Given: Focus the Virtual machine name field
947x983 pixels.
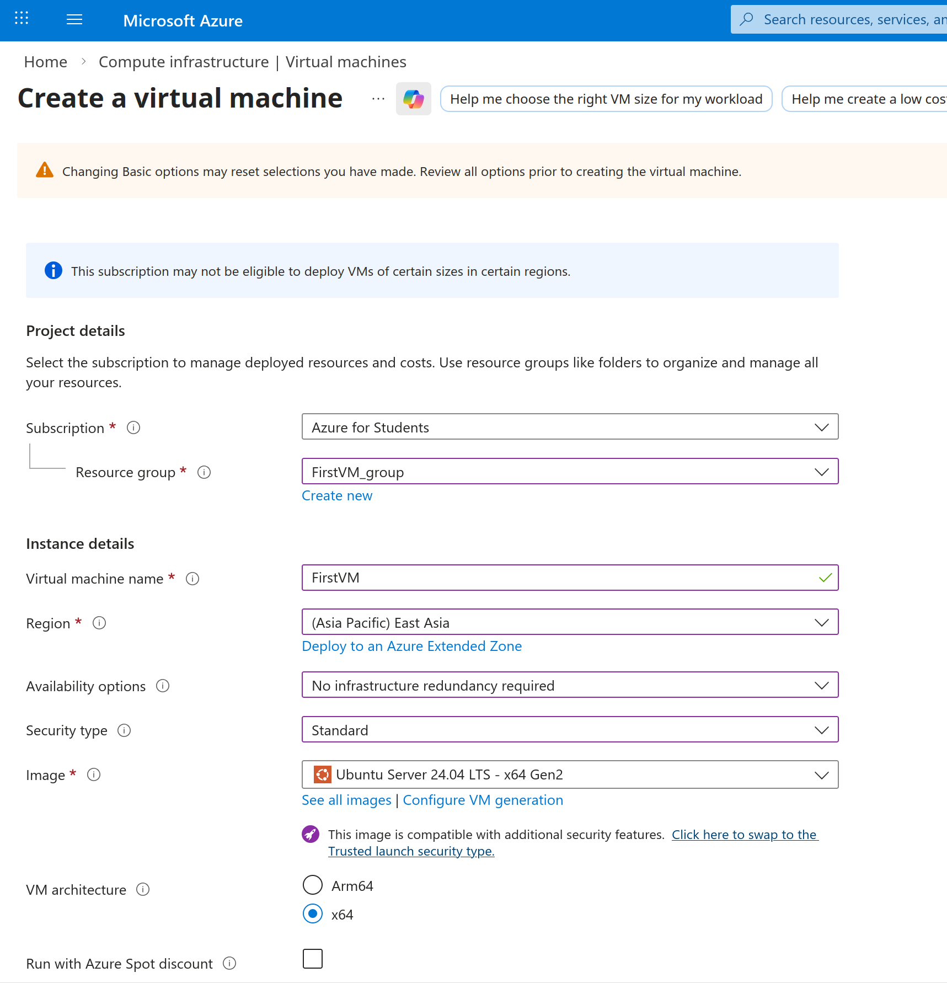Looking at the screenshot, I should click(570, 578).
